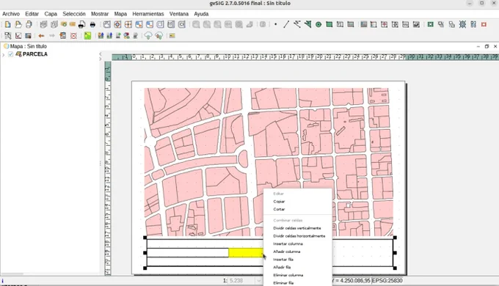Click the open folder icon in toolbar
499x286 pixels.
pos(18,24)
